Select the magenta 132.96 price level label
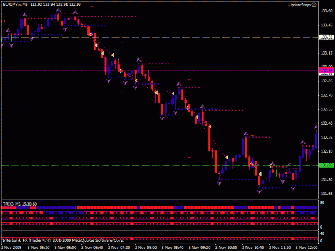This screenshot has width=335, height=251. click(x=326, y=70)
